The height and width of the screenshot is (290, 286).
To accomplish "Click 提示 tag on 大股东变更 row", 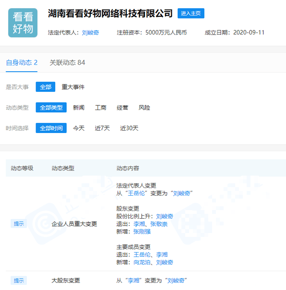I will (19, 280).
